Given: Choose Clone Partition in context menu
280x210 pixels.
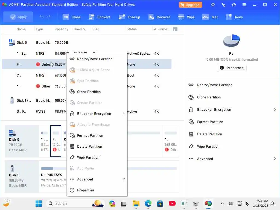Looking at the screenshot, I should 97,92.
